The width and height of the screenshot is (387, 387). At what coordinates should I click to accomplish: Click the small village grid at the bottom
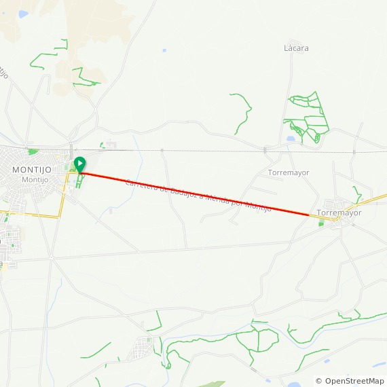141,349
